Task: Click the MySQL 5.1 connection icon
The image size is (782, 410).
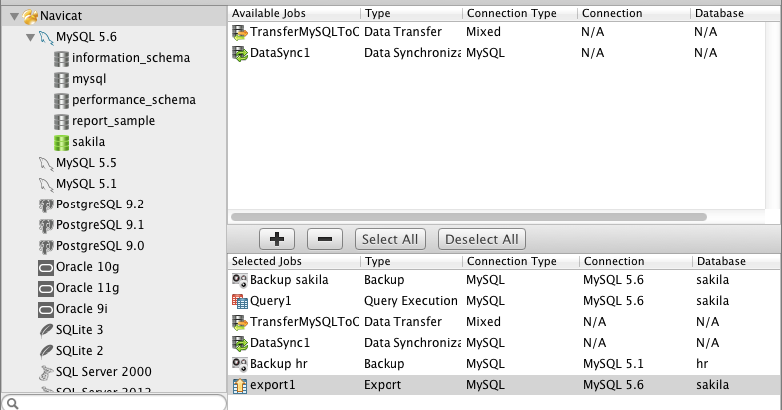Action: 46,184
